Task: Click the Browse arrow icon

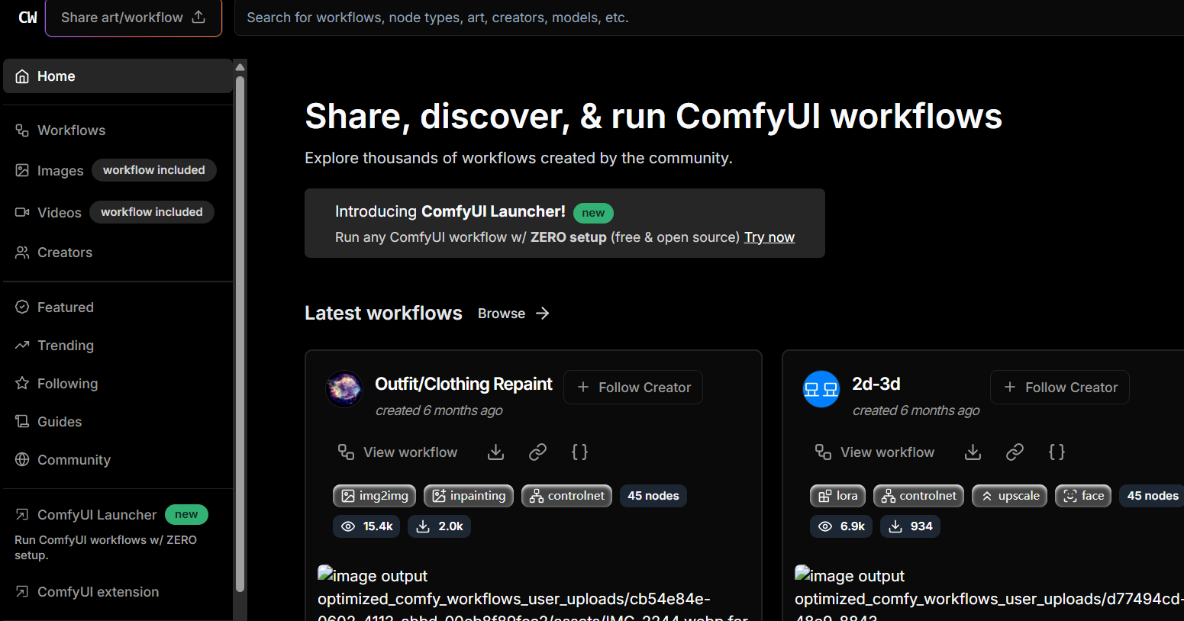Action: click(x=543, y=314)
